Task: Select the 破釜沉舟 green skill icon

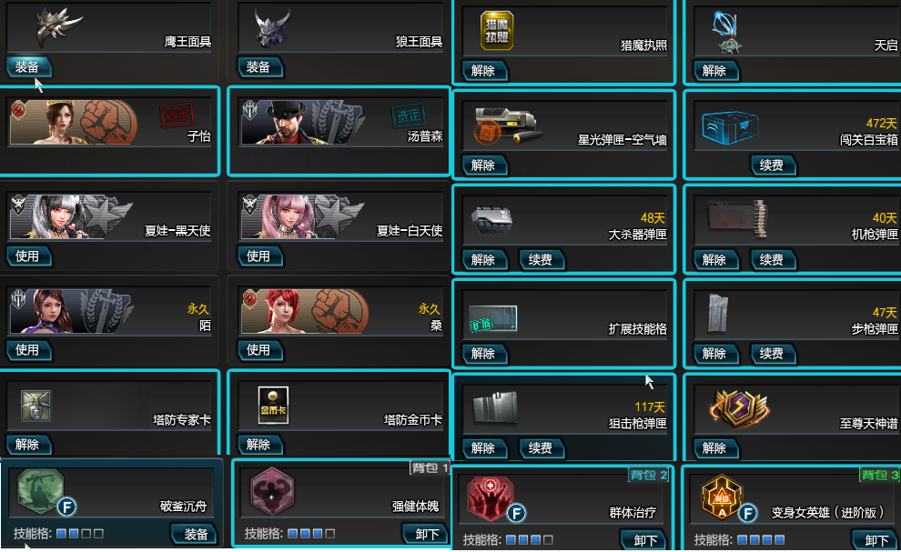Action: tap(40, 491)
